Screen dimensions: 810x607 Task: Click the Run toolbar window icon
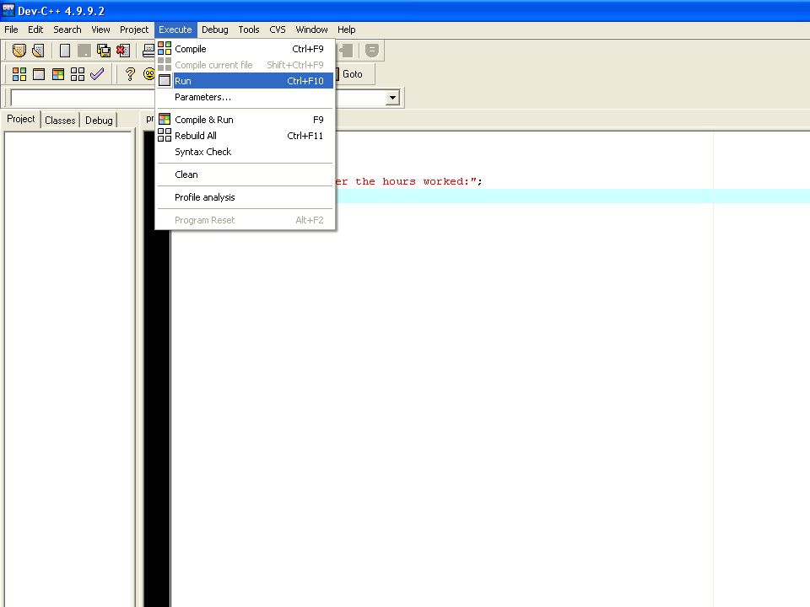[39, 74]
